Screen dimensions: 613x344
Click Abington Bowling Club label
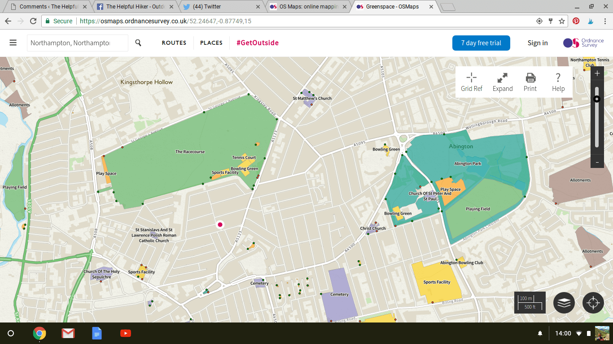461,263
